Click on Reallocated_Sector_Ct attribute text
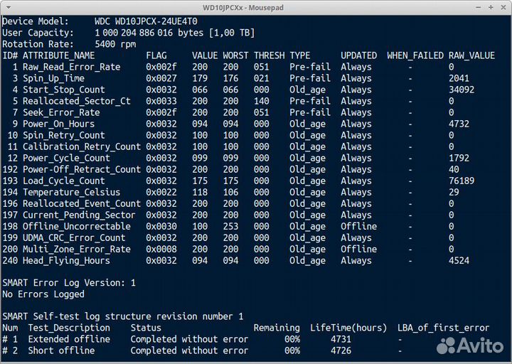The width and height of the screenshot is (512, 364). 76,101
